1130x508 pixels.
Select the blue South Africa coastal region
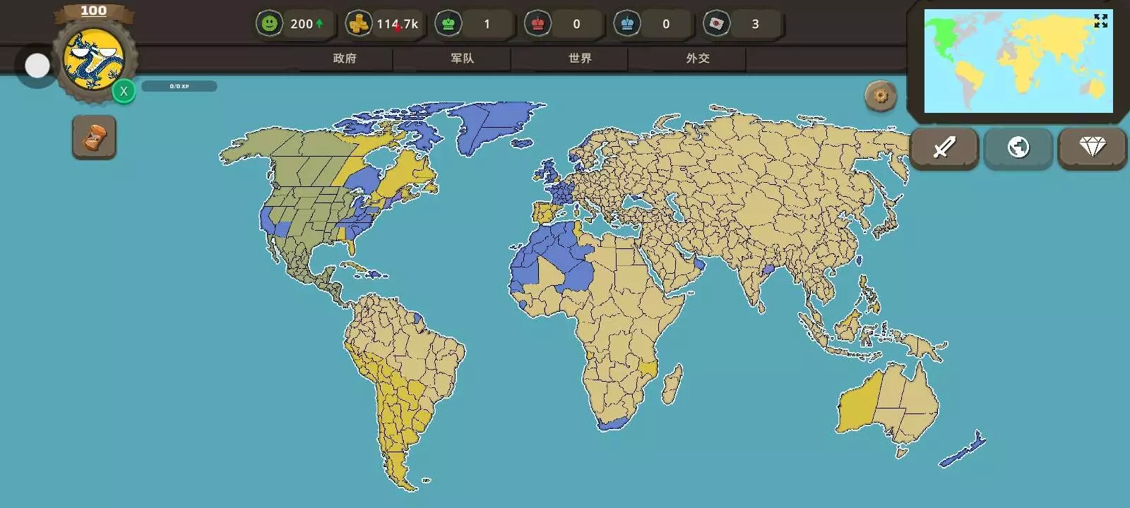point(612,423)
